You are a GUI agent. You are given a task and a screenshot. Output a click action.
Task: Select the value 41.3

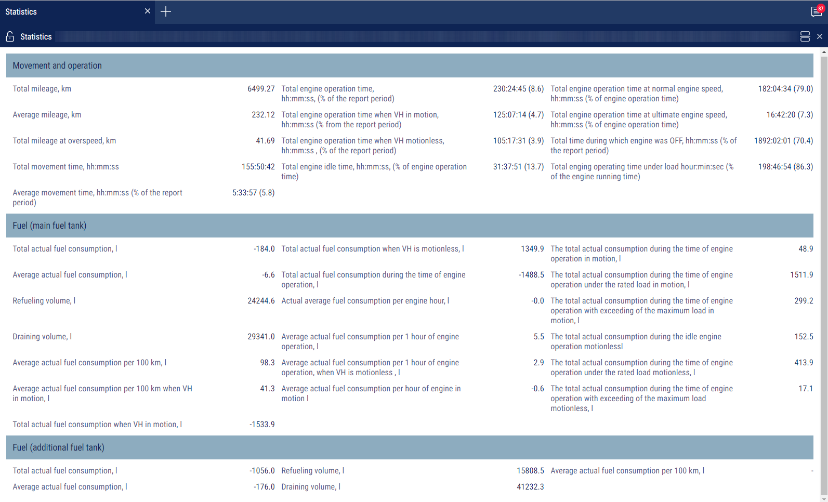coord(267,389)
